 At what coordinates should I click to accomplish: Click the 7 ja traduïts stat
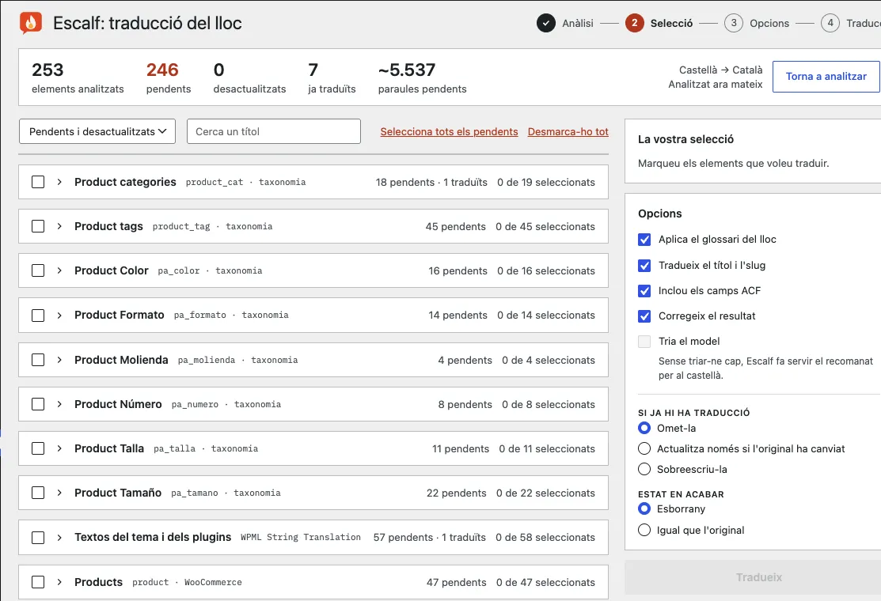coord(332,77)
